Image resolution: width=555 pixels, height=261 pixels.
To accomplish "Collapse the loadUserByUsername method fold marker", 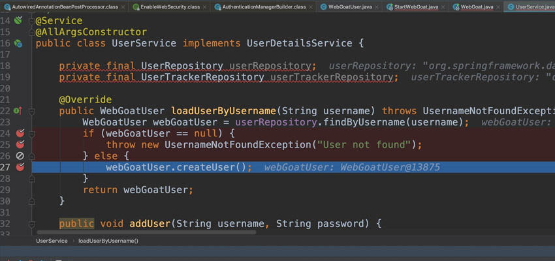I will point(31,111).
